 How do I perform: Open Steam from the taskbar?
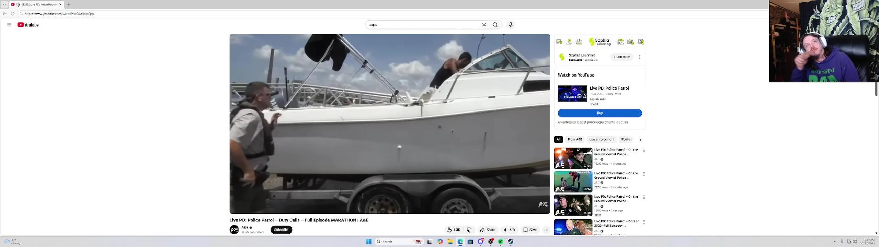(511, 242)
